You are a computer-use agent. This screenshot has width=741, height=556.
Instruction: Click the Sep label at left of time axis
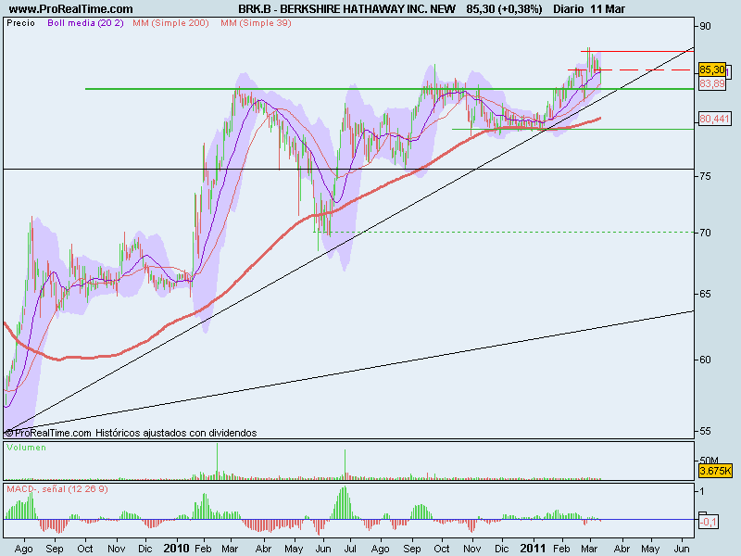55,549
